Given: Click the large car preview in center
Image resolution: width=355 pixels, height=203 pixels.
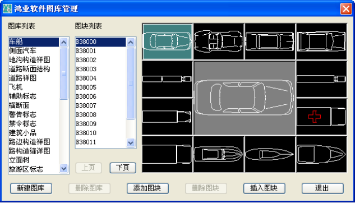Looking at the screenshot, I should (x=245, y=98).
